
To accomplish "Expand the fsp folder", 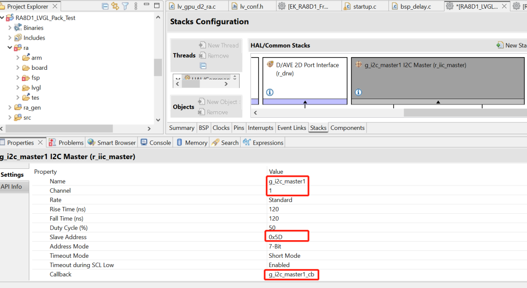I will tap(18, 78).
